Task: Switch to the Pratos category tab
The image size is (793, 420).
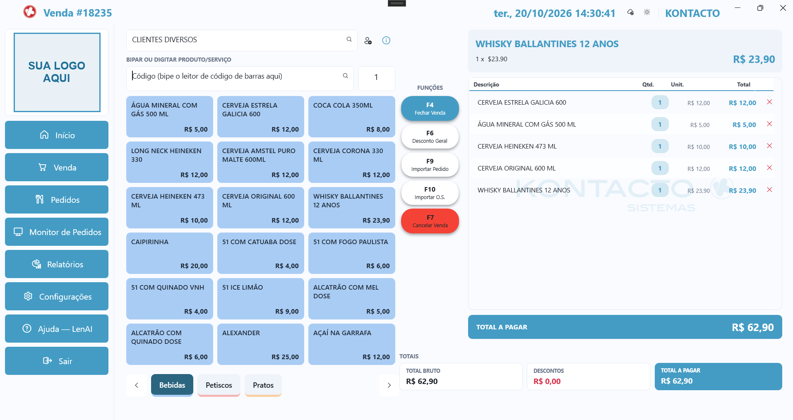Action: coord(263,385)
